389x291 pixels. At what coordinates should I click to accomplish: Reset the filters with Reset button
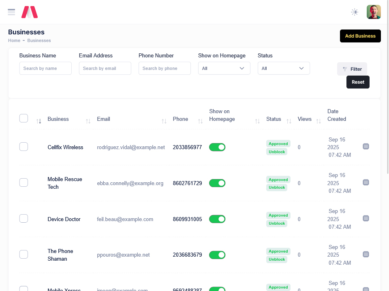[358, 82]
